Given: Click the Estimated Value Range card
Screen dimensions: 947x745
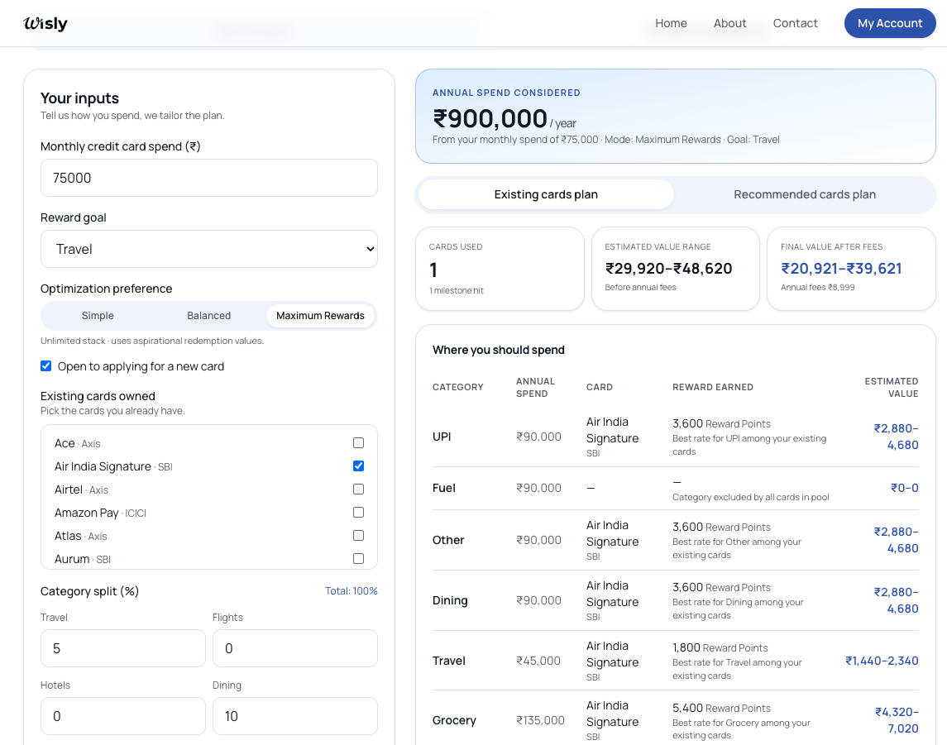Looking at the screenshot, I should click(x=675, y=269).
